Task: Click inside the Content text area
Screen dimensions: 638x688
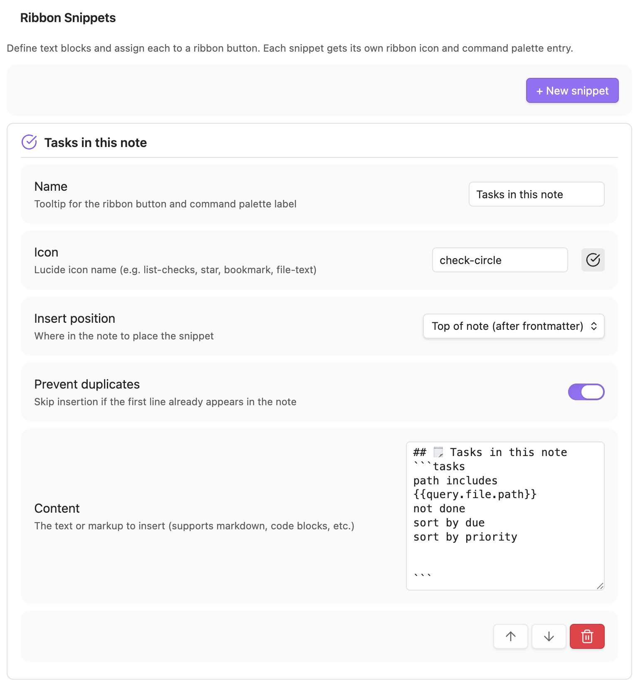Action: [505, 516]
